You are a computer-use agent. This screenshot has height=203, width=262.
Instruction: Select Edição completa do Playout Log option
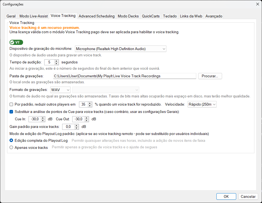click(11, 140)
